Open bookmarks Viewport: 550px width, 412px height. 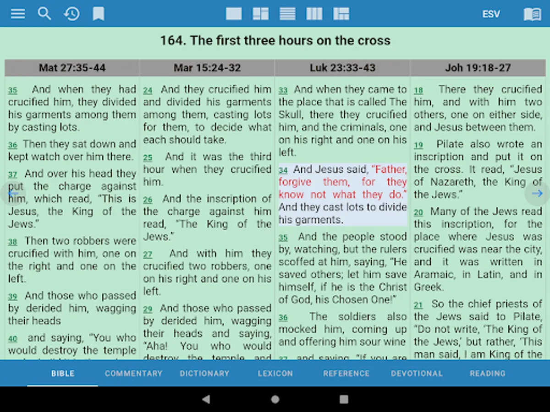99,14
